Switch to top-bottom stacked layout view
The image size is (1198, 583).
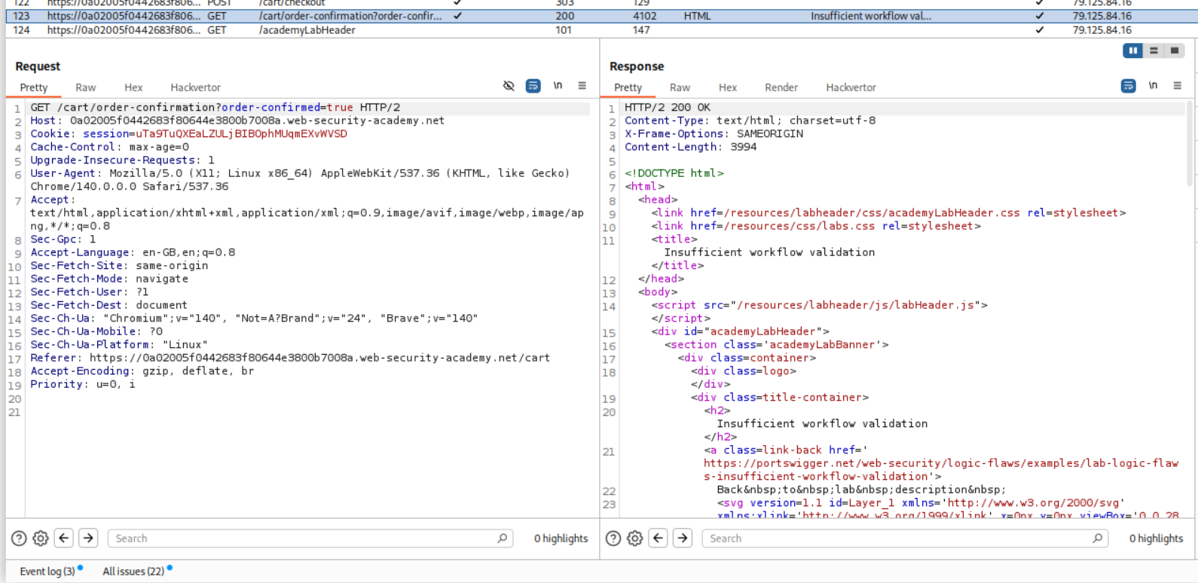click(x=1154, y=50)
